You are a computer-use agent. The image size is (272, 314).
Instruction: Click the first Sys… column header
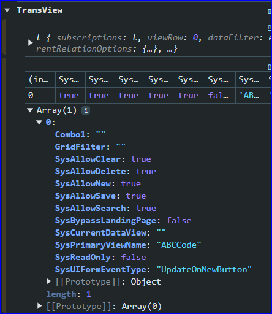click(70, 79)
